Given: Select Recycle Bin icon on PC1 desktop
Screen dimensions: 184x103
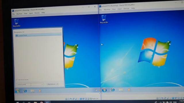Looking at the screenshot, I should (x=17, y=23).
